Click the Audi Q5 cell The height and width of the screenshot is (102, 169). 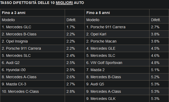(x=117, y=84)
